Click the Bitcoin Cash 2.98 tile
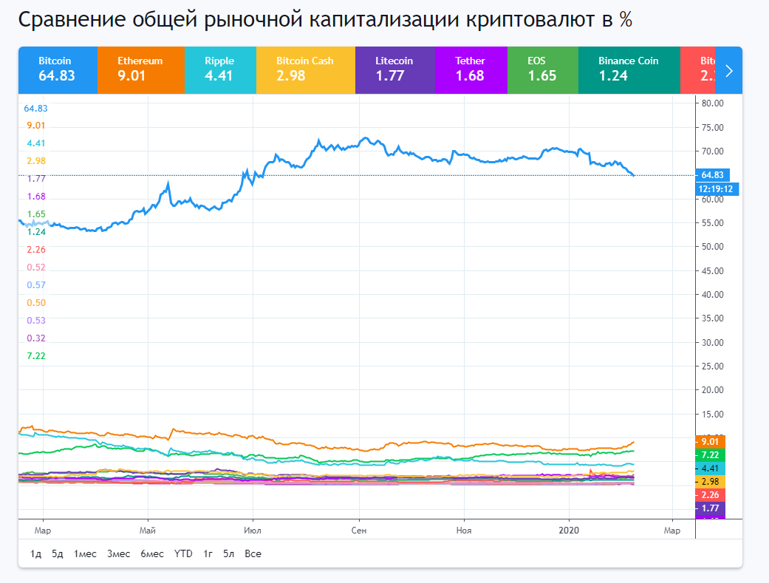 click(x=305, y=69)
